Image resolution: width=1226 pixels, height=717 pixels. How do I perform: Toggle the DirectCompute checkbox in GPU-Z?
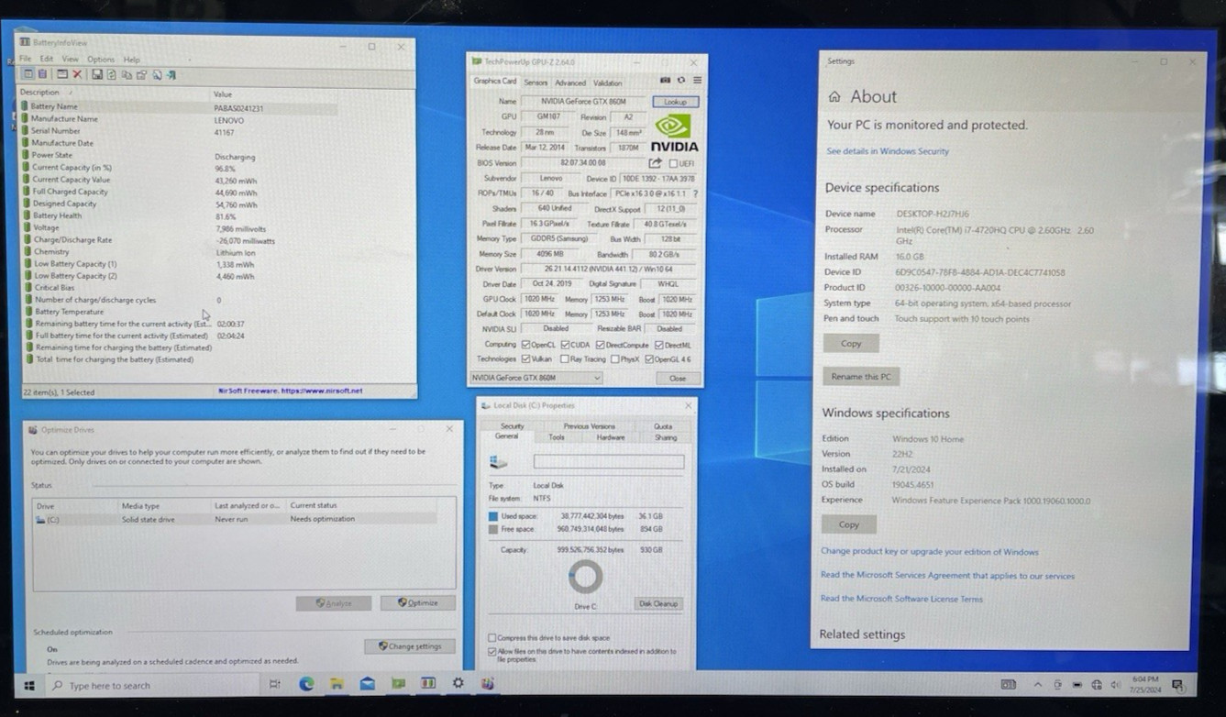(x=602, y=345)
